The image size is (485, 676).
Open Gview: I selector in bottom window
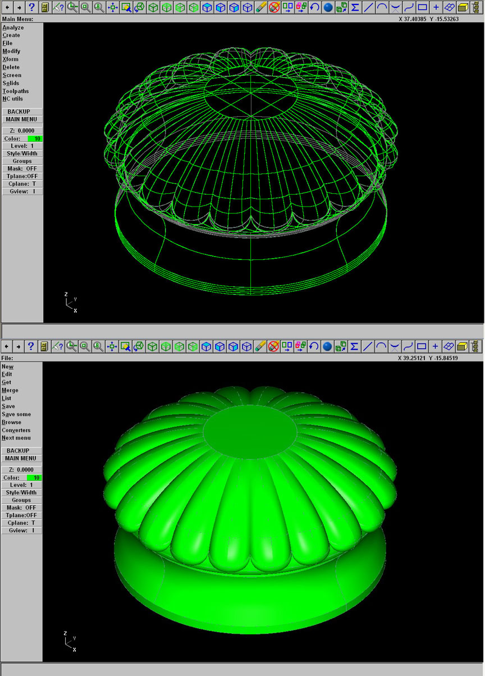22,531
